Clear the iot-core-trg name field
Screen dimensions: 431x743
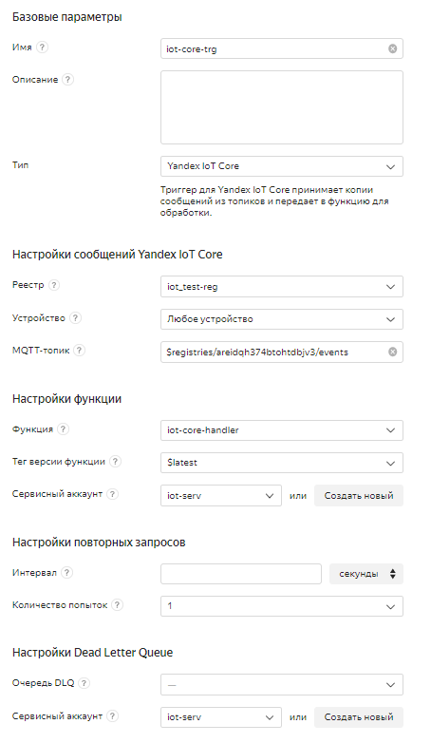pos(393,48)
